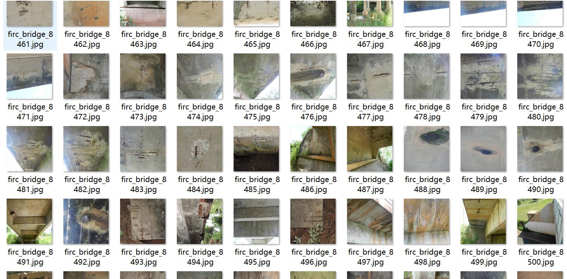Image resolution: width=567 pixels, height=279 pixels.
Task: Select the firc_bridge_8500.jpg image
Action: (540, 222)
